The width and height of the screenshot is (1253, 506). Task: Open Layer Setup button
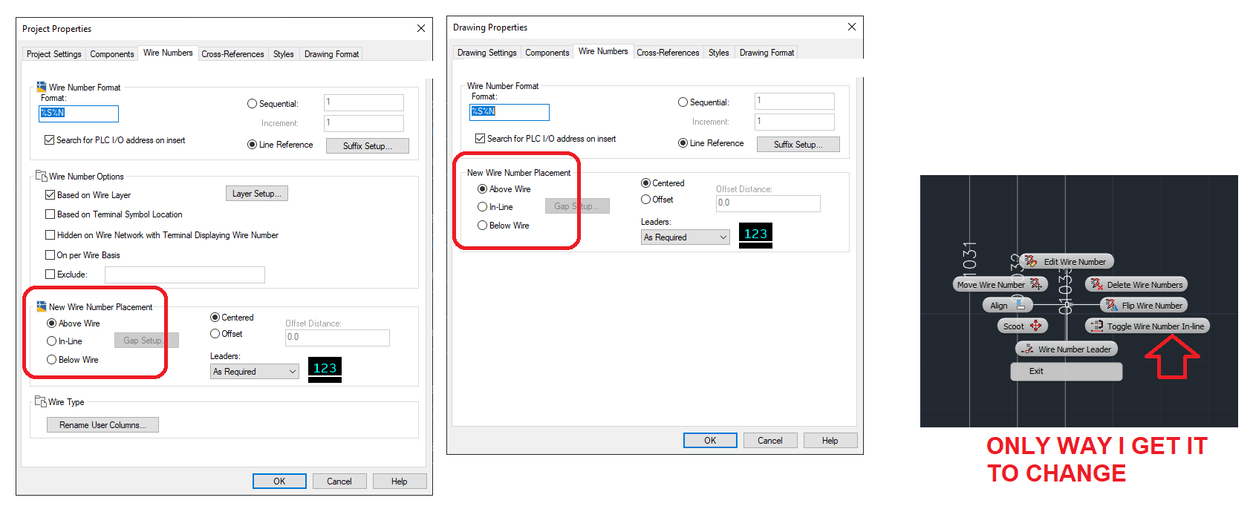tap(257, 194)
